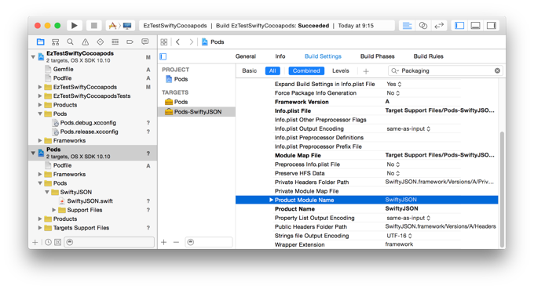Stop the running scheme
Viewport: 534px width, 289px height.
(x=94, y=26)
